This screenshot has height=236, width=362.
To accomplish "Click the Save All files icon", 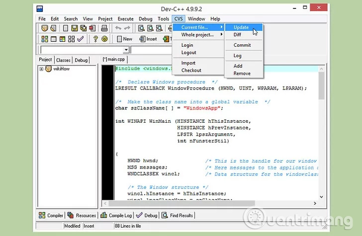I will 83,28.
